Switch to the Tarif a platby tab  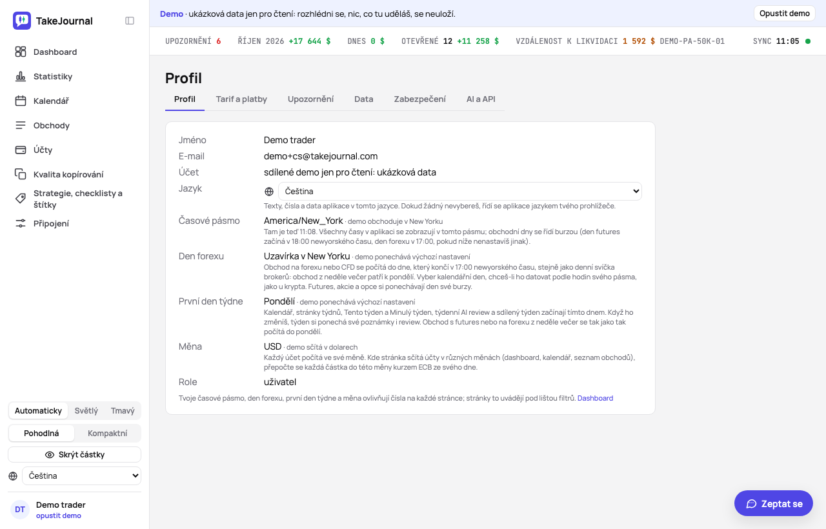[241, 99]
